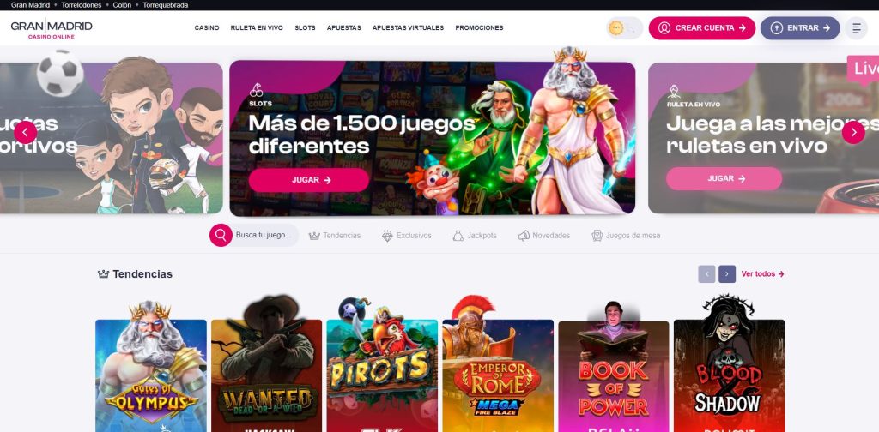This screenshot has height=432, width=879.
Task: Open the Gran Madrid Casino Online logo
Action: click(52, 28)
